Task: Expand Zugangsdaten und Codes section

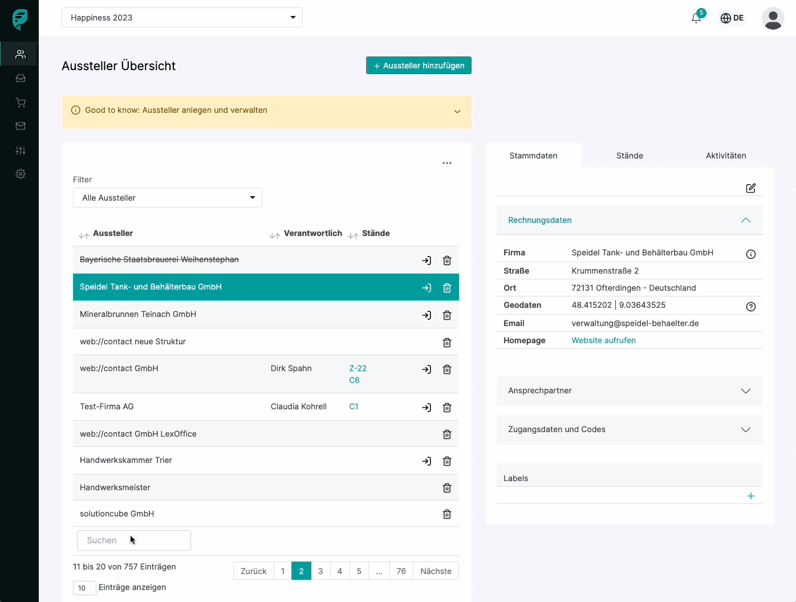Action: click(x=630, y=430)
